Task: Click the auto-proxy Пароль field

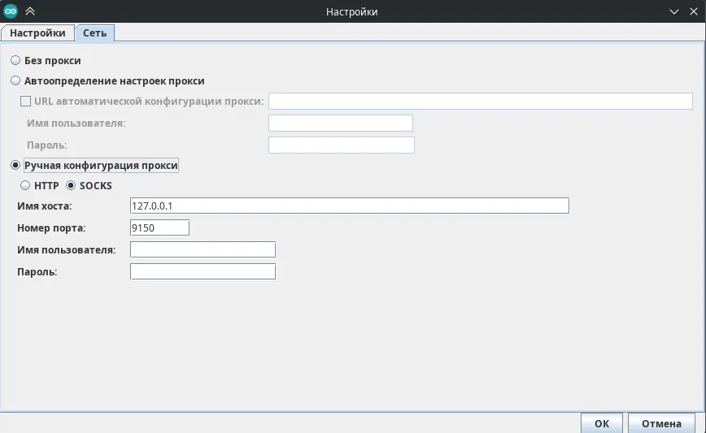Action: [x=342, y=145]
